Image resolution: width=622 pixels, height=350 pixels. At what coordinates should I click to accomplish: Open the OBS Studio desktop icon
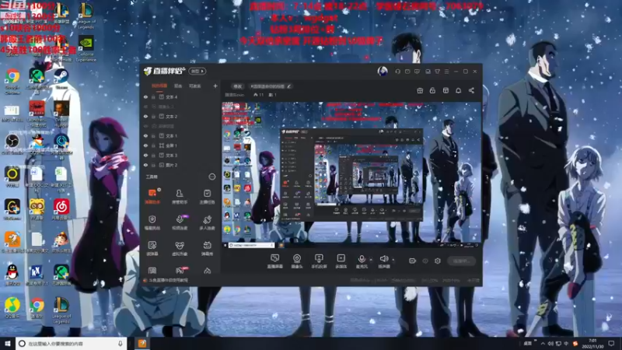tap(12, 144)
